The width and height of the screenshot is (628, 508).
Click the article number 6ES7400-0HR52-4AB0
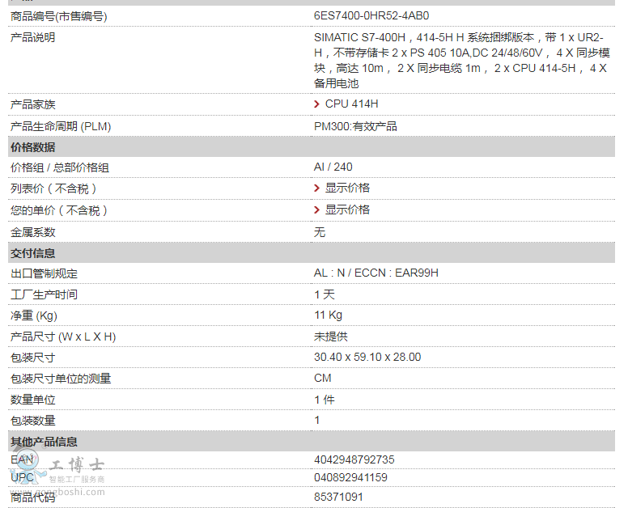coord(371,15)
